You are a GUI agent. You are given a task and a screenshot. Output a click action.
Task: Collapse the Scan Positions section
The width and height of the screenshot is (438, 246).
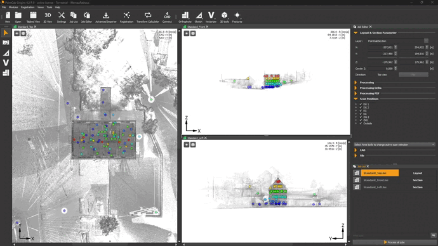point(355,99)
